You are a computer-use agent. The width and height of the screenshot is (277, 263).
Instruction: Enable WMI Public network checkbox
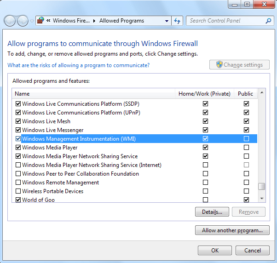point(246,138)
